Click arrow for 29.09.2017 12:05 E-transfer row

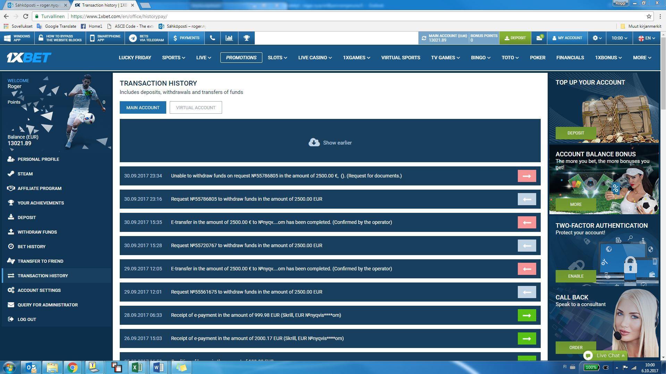(x=527, y=269)
